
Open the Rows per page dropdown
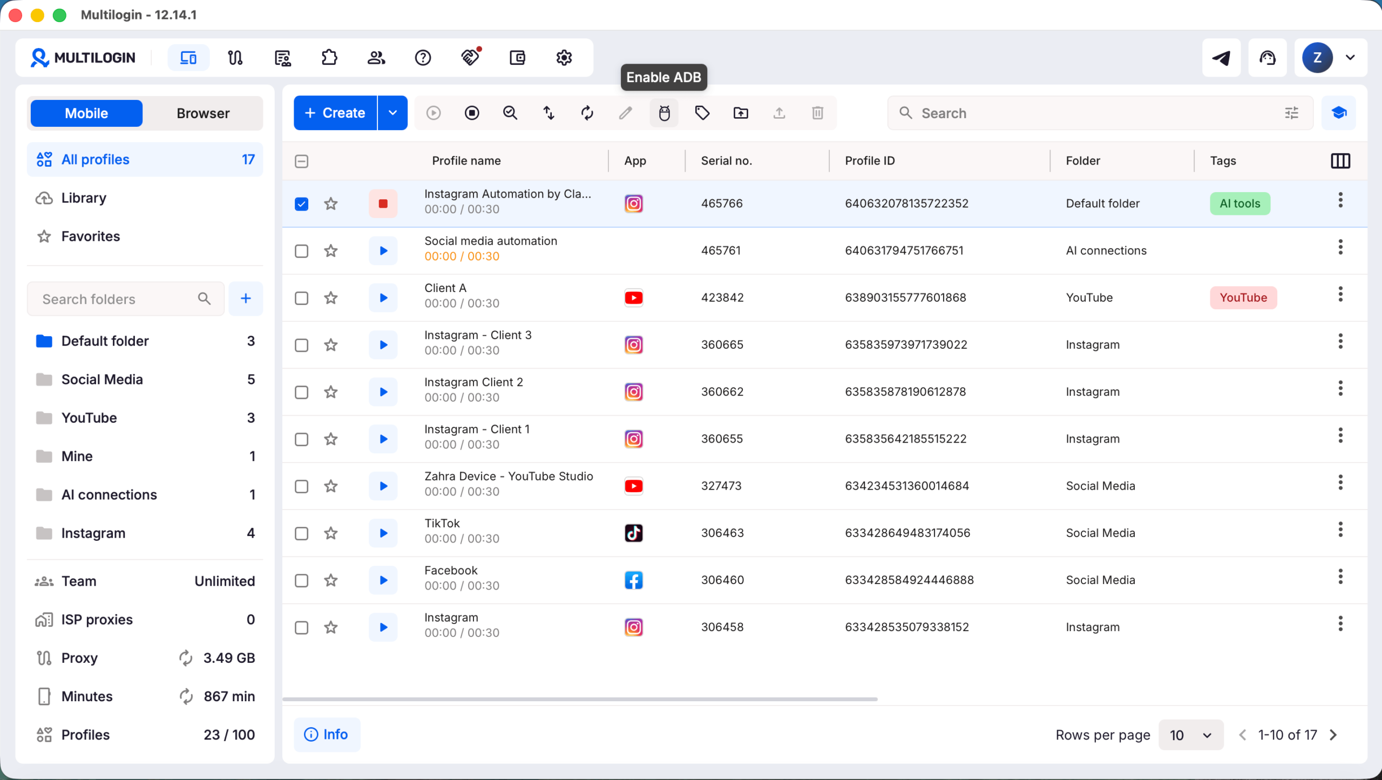point(1191,735)
